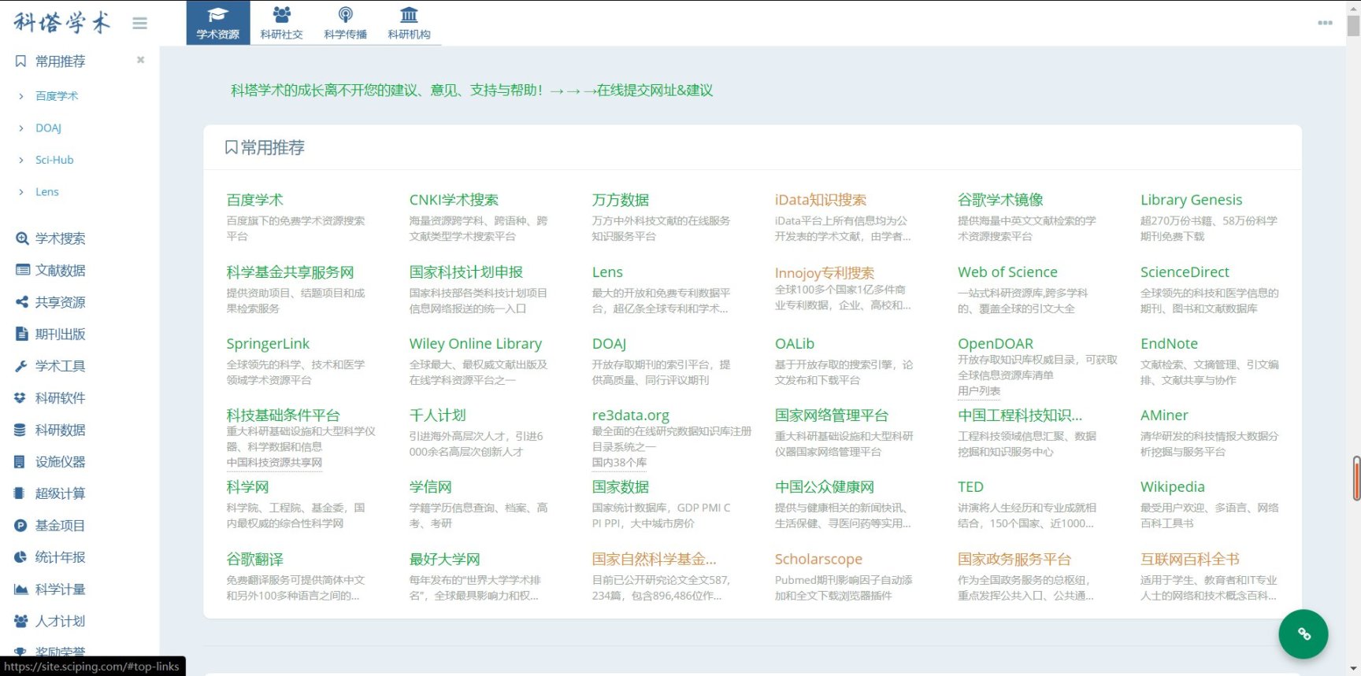This screenshot has height=676, width=1361.
Task: Open the Wiley Online Library card link
Action: click(475, 344)
